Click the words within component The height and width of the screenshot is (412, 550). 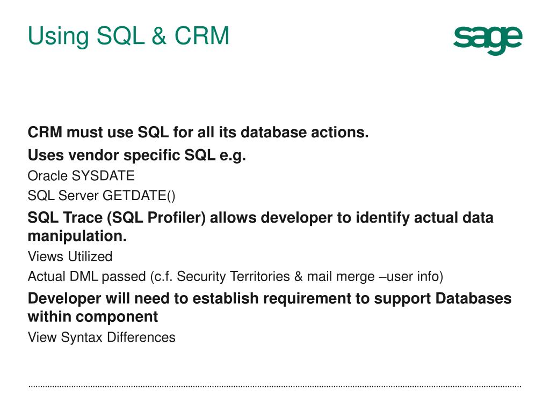click(93, 317)
